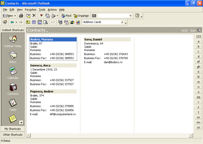This screenshot has width=203, height=144.
Task: Click the Print icon in the toolbar
Action: [x=21, y=16]
